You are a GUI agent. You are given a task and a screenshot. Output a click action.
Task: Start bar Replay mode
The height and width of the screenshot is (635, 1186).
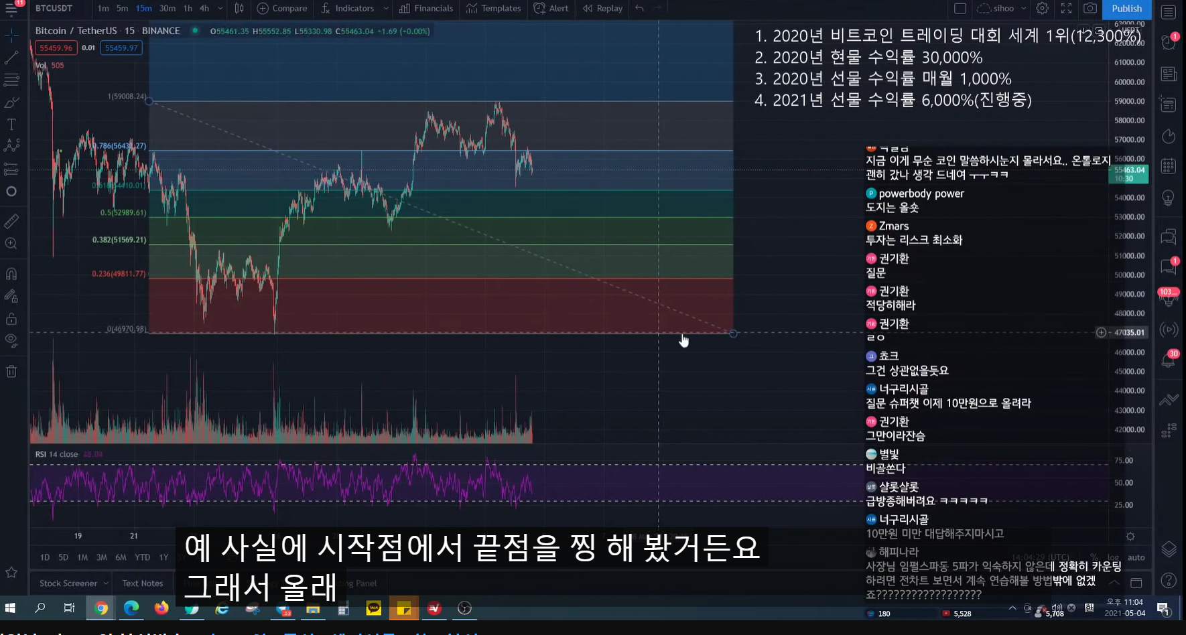point(602,9)
